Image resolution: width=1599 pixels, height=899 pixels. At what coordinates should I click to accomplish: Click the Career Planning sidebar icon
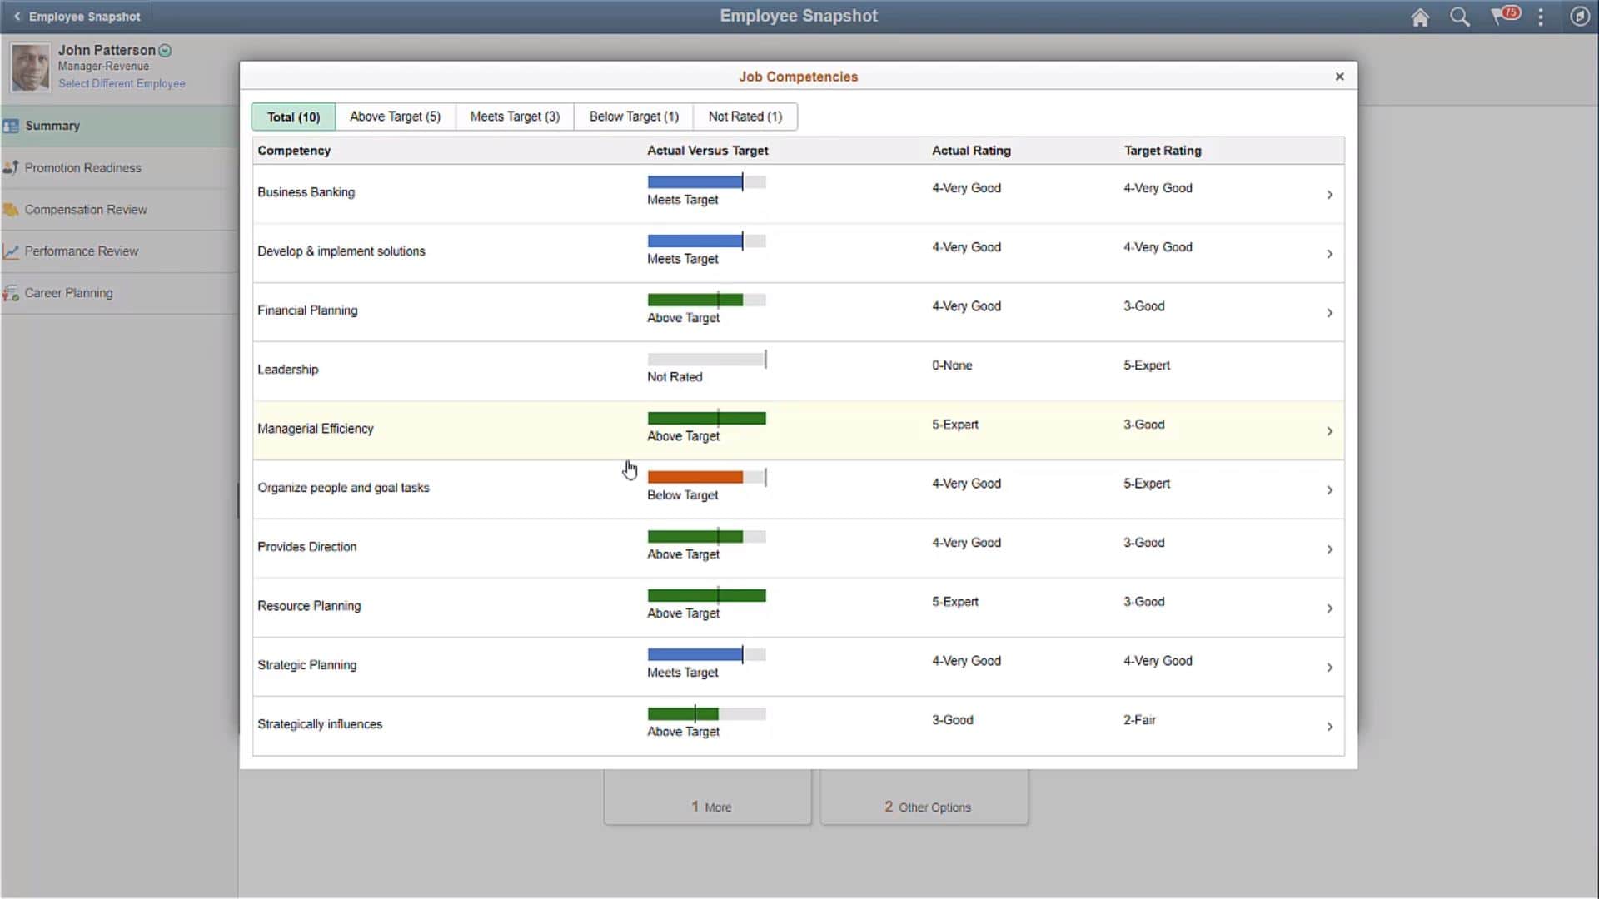[x=12, y=292]
